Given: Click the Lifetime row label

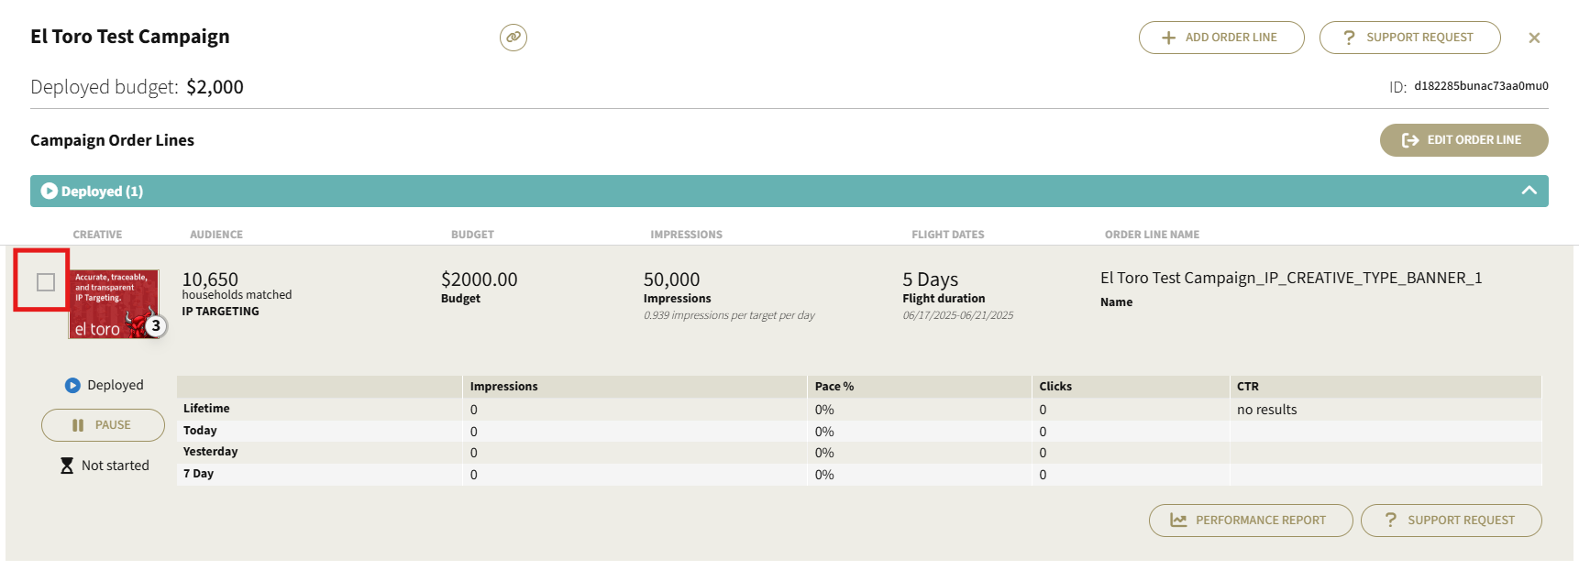Looking at the screenshot, I should [x=206, y=409].
